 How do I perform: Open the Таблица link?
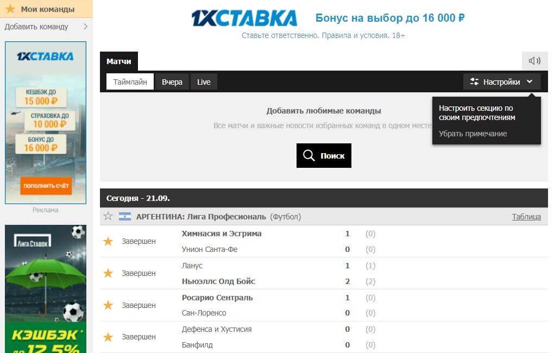526,217
